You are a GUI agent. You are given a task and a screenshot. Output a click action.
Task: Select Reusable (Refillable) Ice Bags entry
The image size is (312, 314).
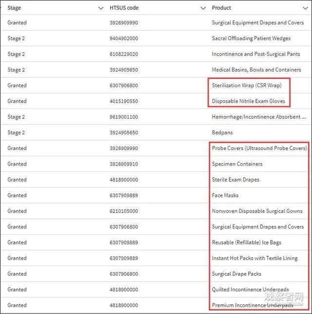[x=246, y=242]
